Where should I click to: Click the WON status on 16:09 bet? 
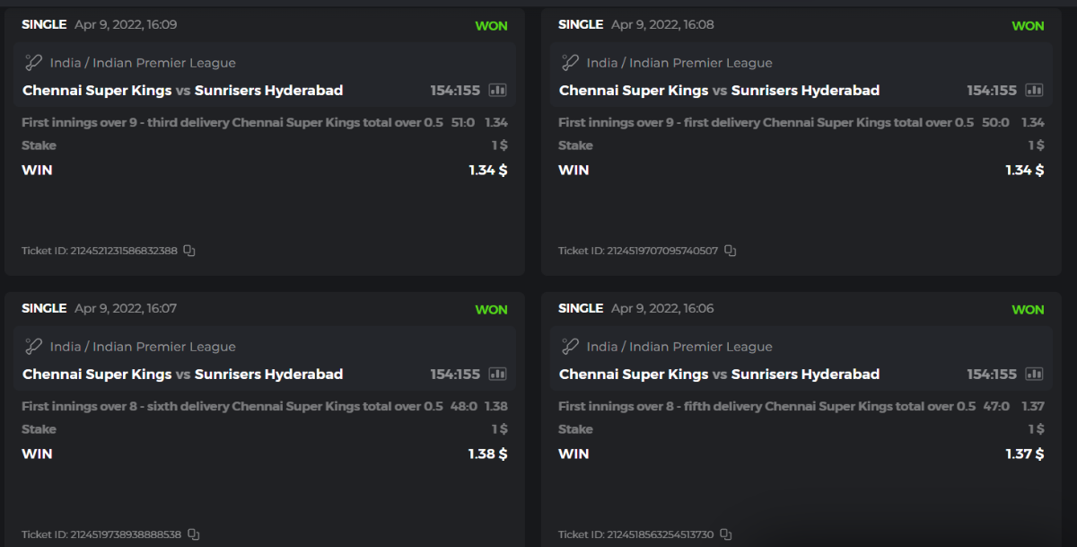(491, 25)
